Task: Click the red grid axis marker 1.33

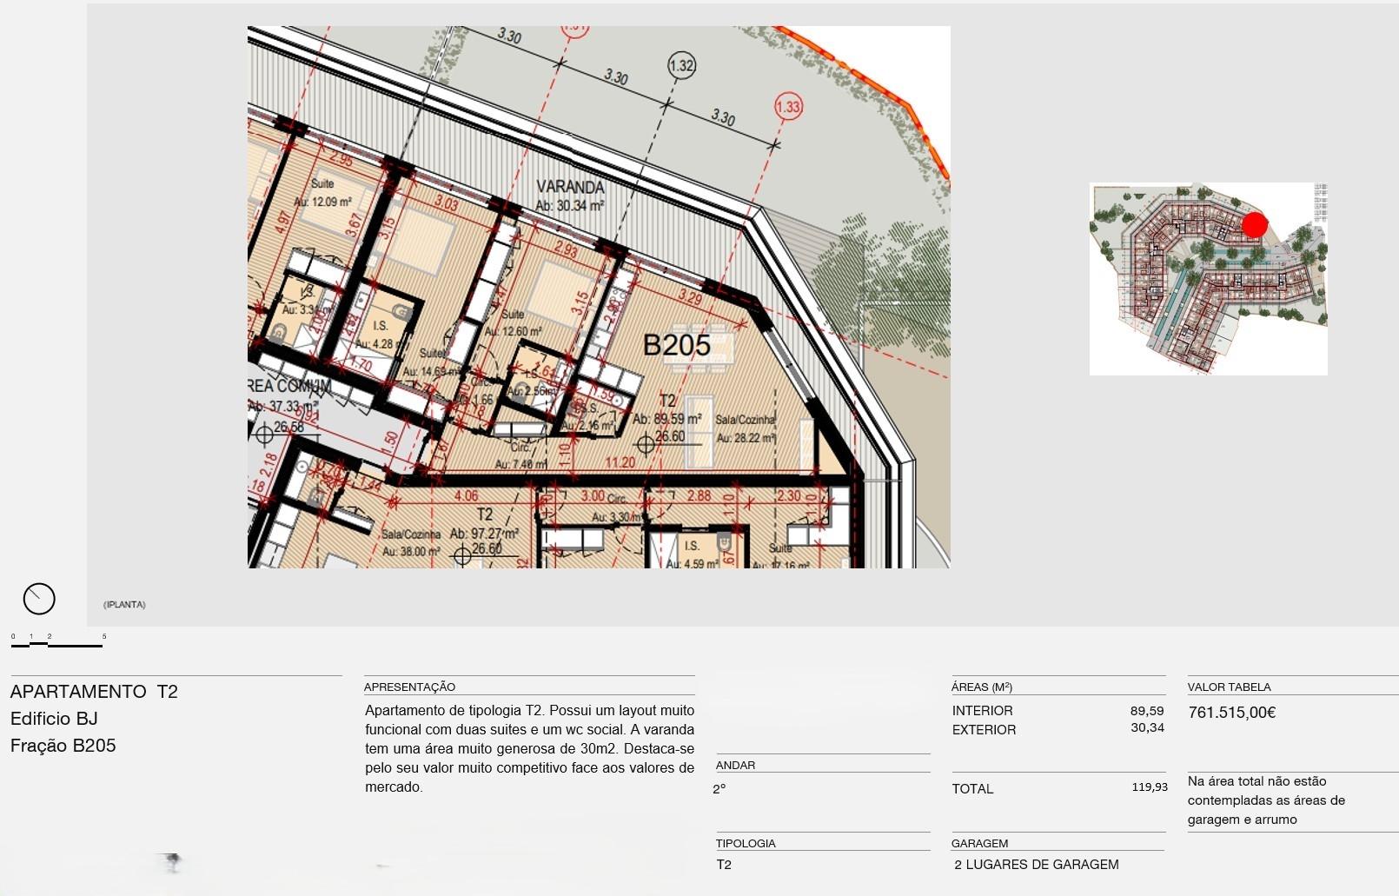Action: click(x=788, y=107)
